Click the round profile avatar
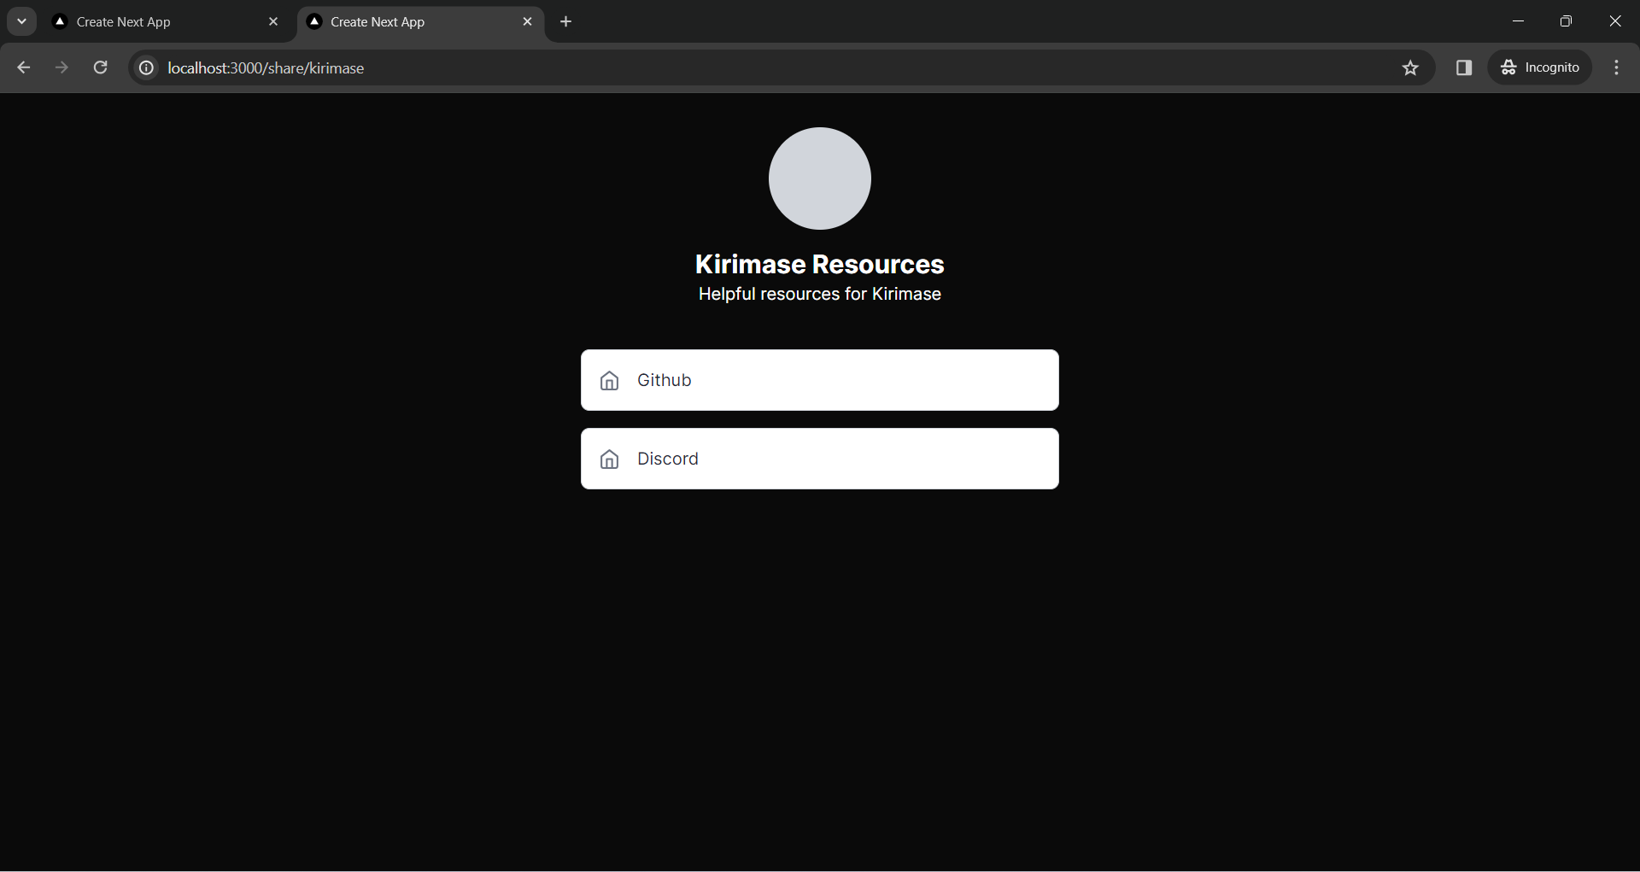1640x872 pixels. (x=820, y=178)
